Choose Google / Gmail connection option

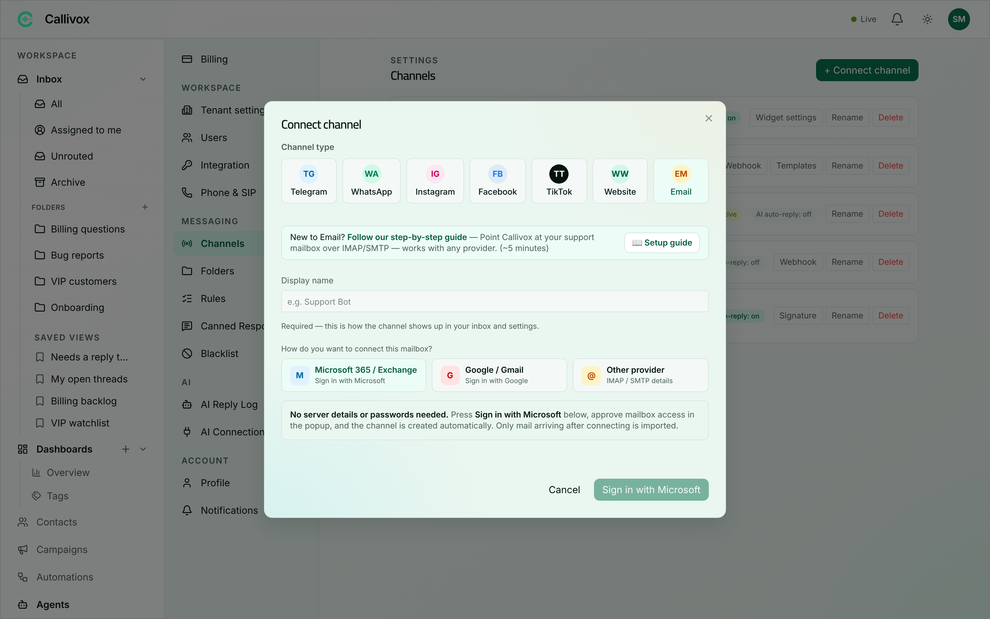pos(499,375)
